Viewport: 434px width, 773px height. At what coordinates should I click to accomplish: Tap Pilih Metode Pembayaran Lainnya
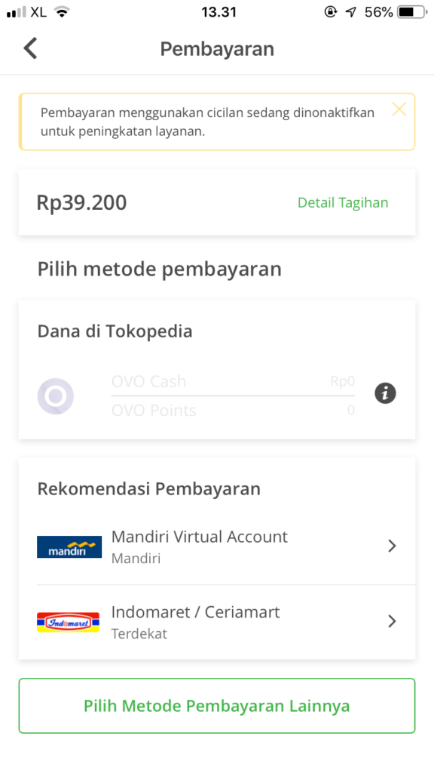pyautogui.click(x=217, y=705)
